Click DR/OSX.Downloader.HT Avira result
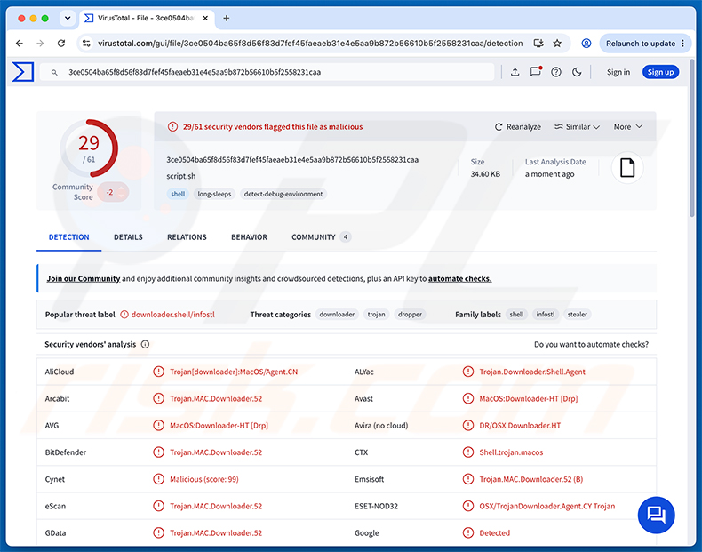 pyautogui.click(x=520, y=425)
